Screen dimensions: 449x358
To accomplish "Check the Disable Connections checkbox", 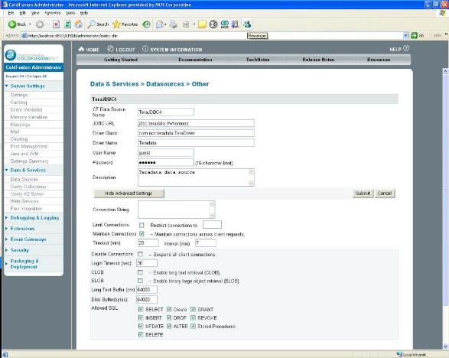I will pyautogui.click(x=140, y=254).
